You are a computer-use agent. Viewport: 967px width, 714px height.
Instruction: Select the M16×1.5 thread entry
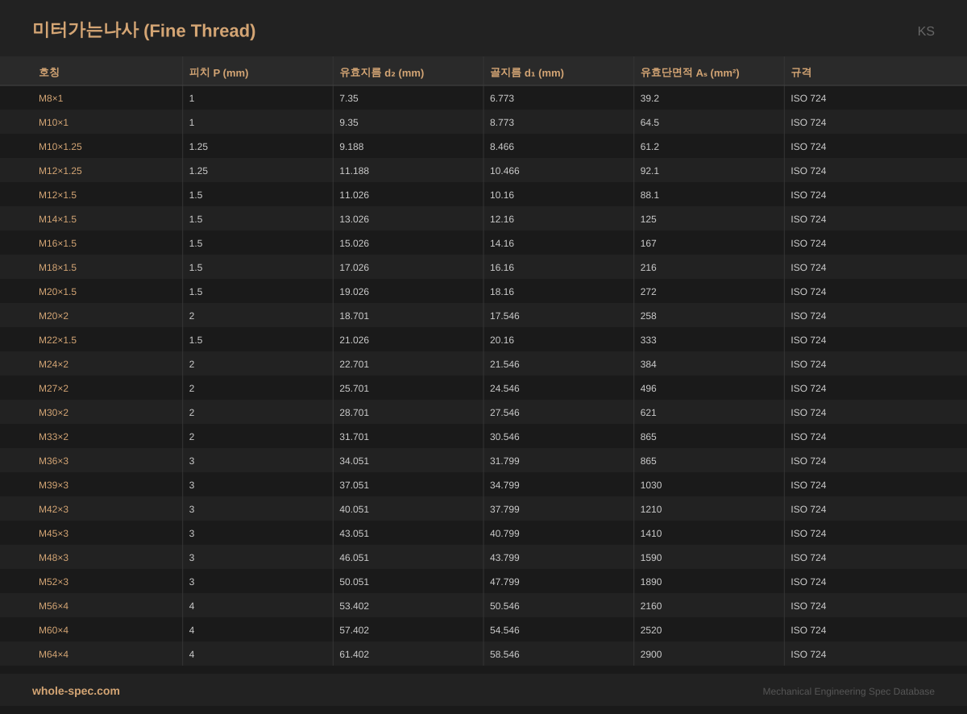click(x=57, y=243)
